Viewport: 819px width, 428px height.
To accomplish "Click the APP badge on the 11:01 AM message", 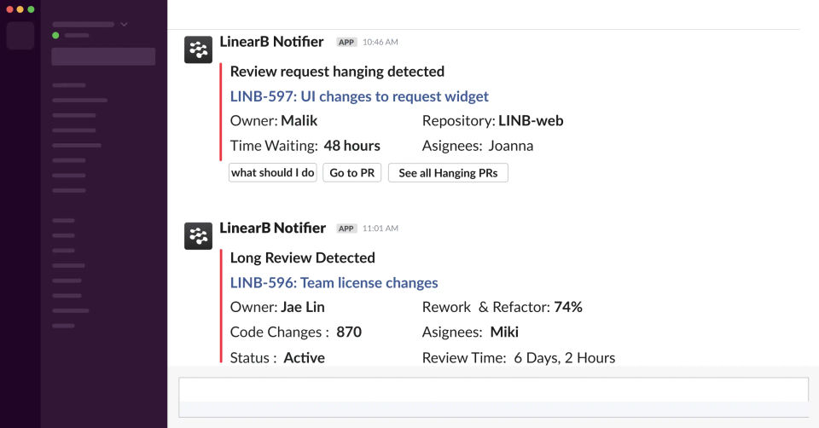I will (346, 228).
